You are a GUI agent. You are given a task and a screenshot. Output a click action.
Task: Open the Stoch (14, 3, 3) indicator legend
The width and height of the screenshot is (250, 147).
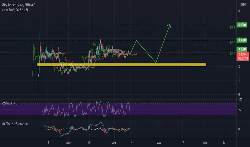point(10,103)
